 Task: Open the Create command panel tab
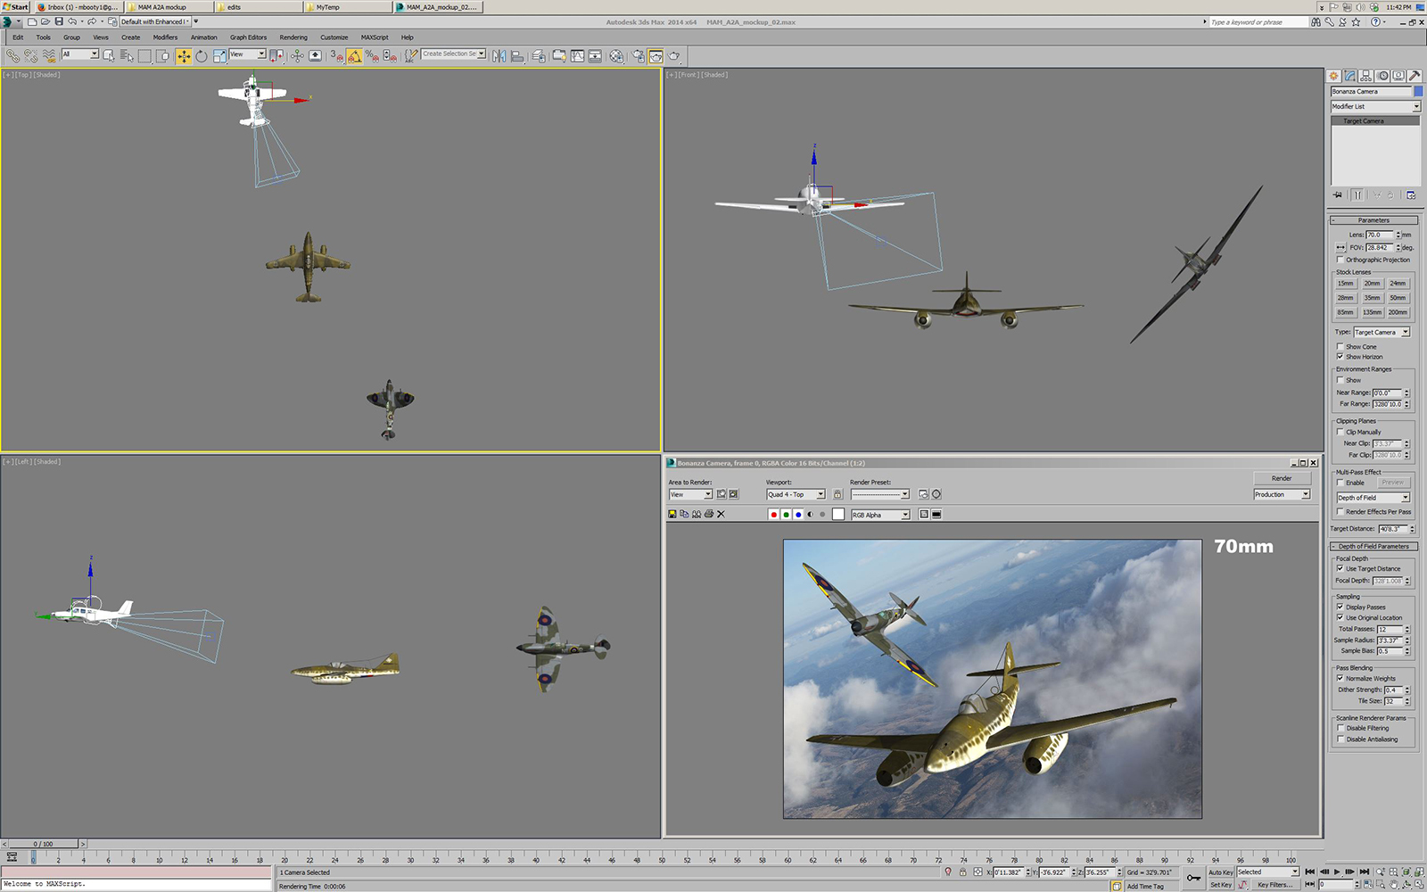(x=1333, y=77)
